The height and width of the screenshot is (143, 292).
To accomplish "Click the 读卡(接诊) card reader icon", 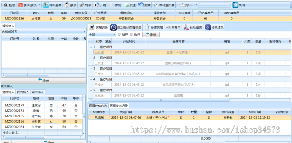I will pos(20,5).
